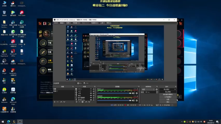Adjust the 桌面音频 volume slider

[114, 100]
